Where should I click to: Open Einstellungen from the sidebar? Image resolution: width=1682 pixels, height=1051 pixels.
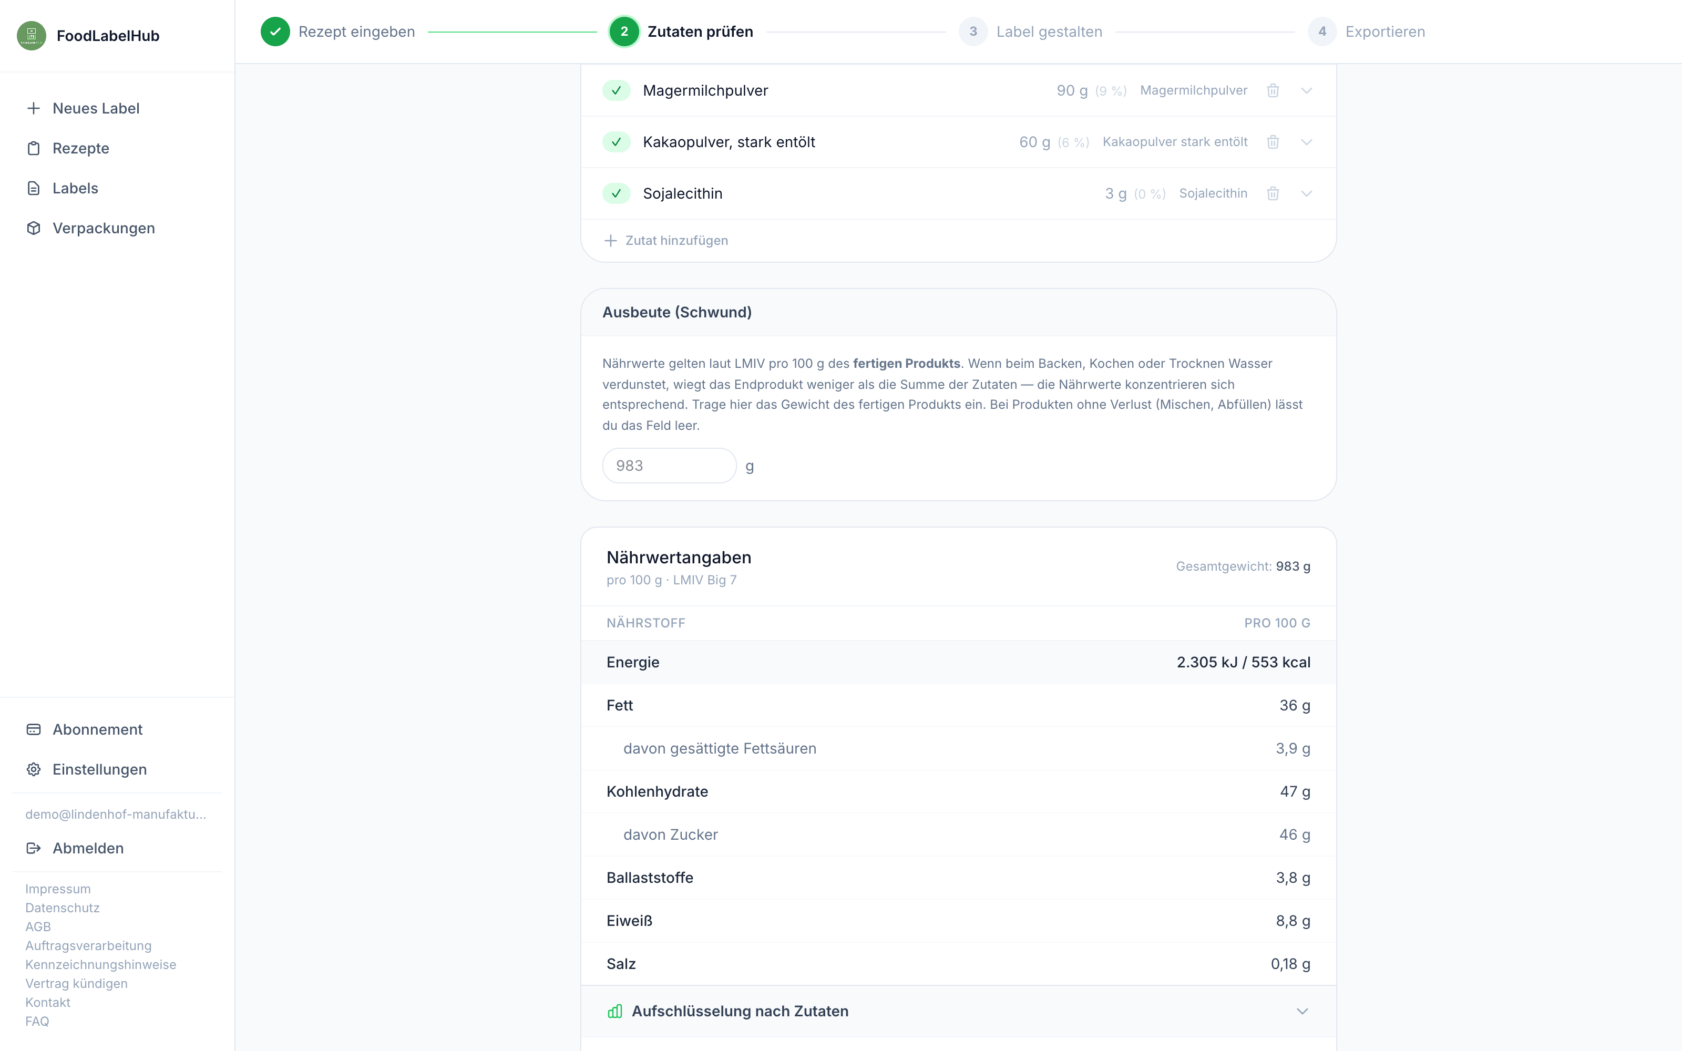[117, 769]
